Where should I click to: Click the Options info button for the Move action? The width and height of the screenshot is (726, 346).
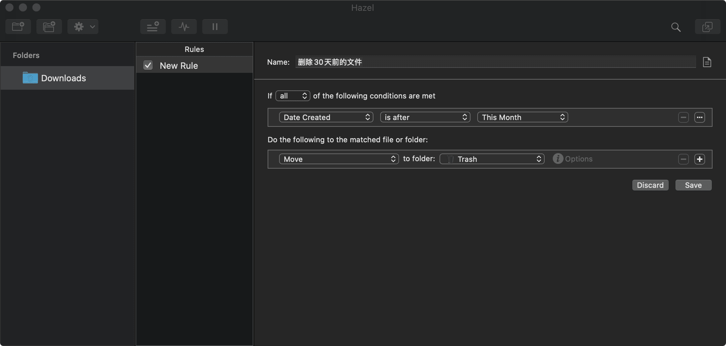tap(558, 158)
